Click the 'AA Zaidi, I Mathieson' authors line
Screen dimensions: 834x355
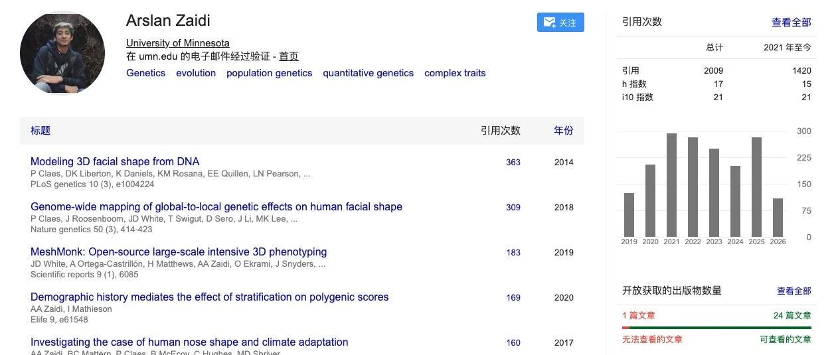click(x=71, y=309)
